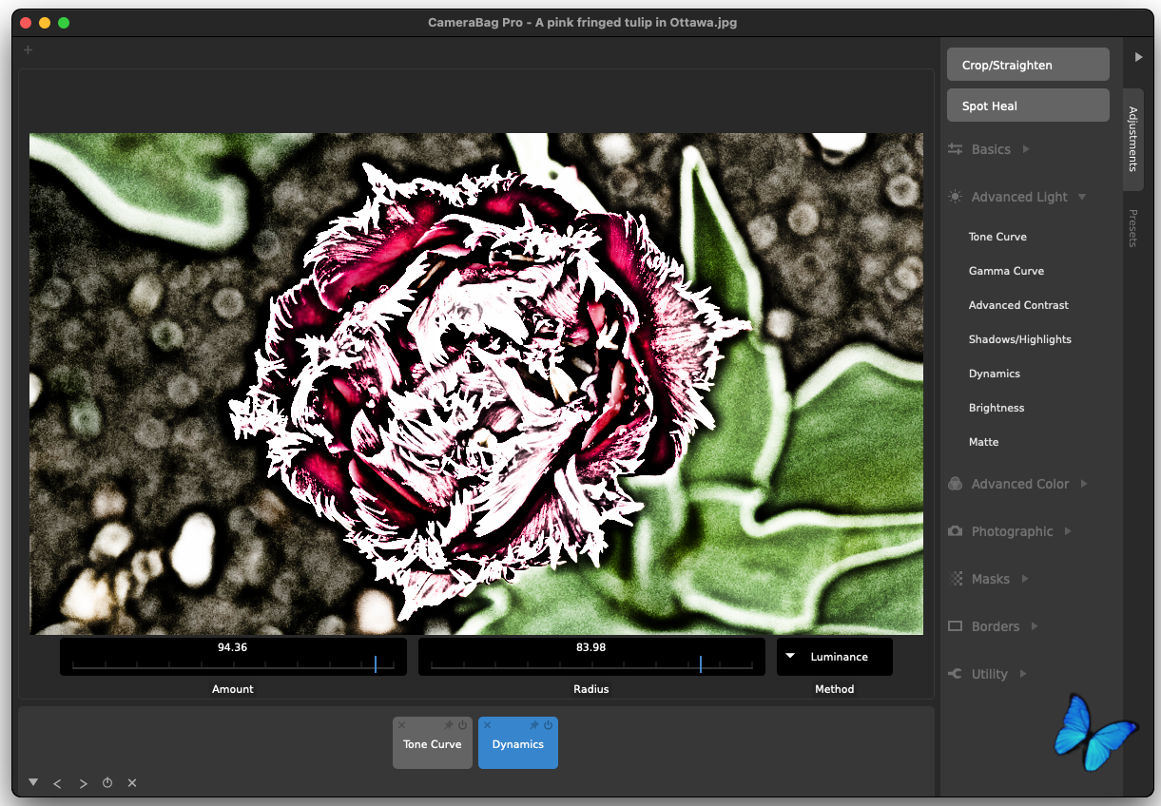1161x806 pixels.
Task: Click the Method label under the dropdown
Action: (835, 689)
